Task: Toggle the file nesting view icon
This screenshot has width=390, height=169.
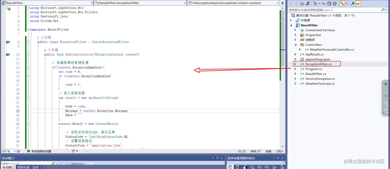Action: point(342,4)
